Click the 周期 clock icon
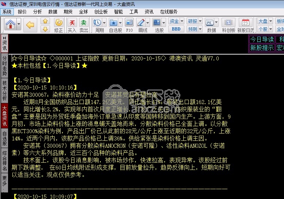The image size is (284, 199). tap(97, 23)
